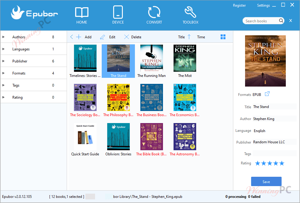Expand the Languages category arrow

click(x=3, y=49)
